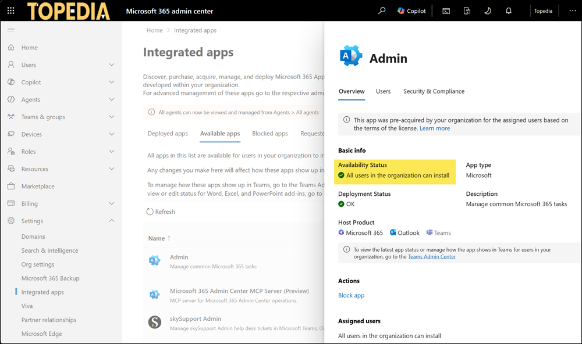The height and width of the screenshot is (344, 582).
Task: Open the Cloud Shell terminal icon
Action: coord(446,11)
